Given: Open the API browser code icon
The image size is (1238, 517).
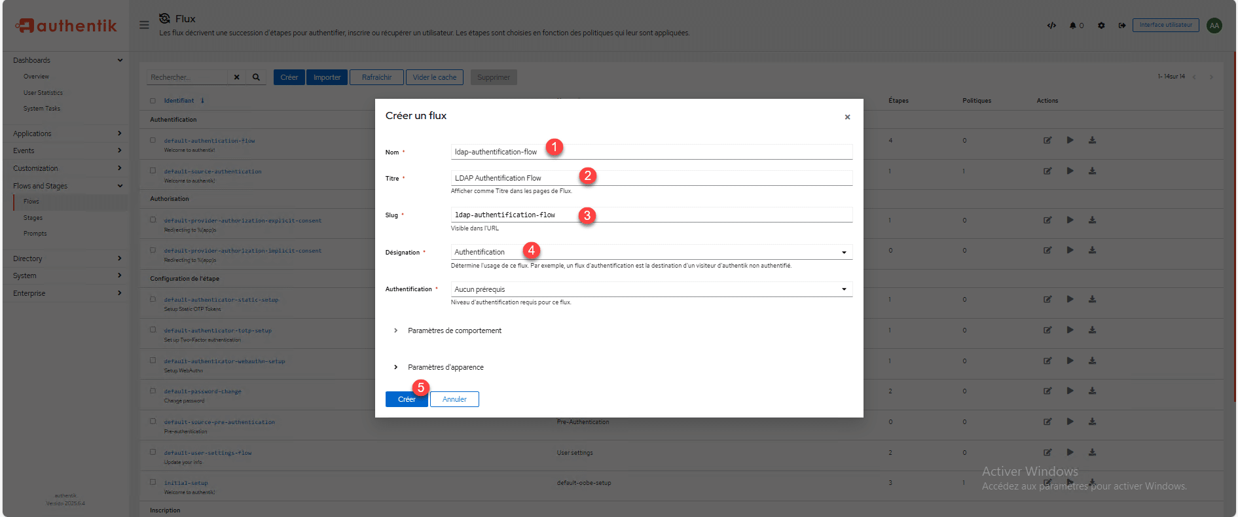Looking at the screenshot, I should (1051, 26).
